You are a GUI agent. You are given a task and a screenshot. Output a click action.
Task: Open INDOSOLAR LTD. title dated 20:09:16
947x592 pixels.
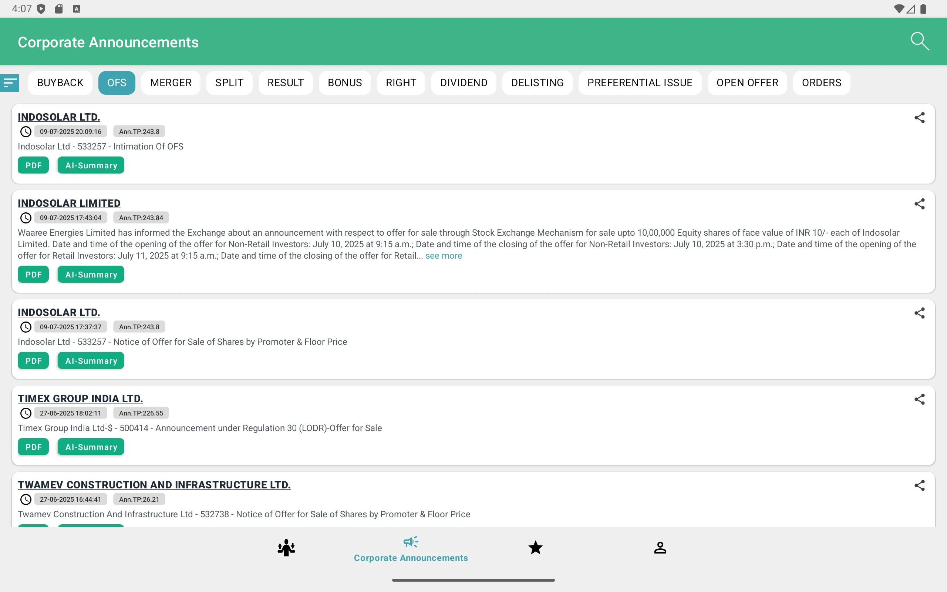point(59,117)
